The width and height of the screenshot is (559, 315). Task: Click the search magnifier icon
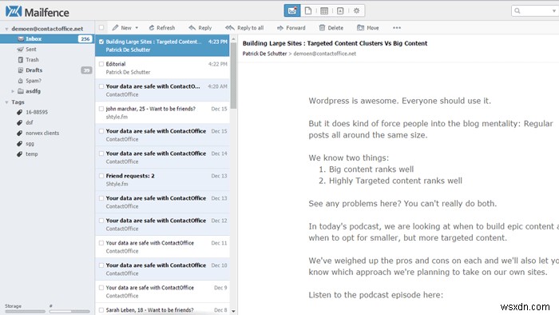517,10
